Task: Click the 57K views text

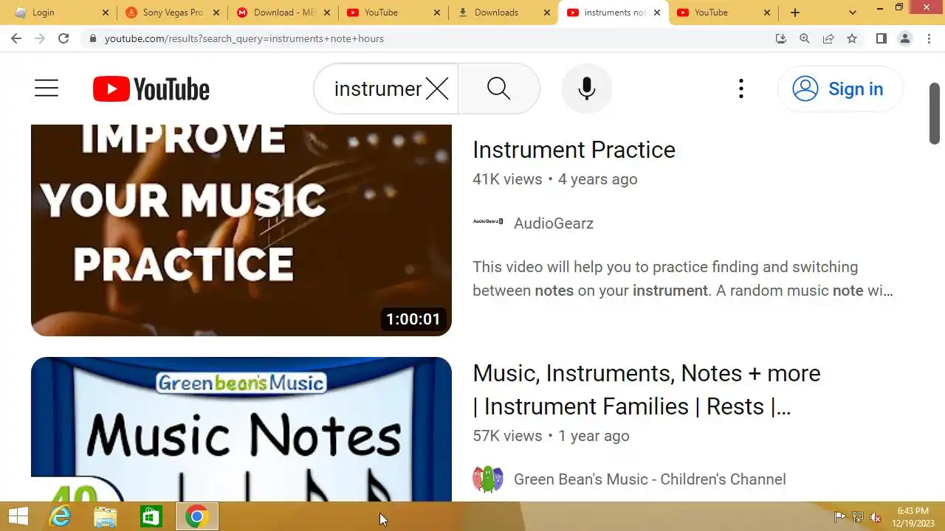Action: (x=507, y=436)
